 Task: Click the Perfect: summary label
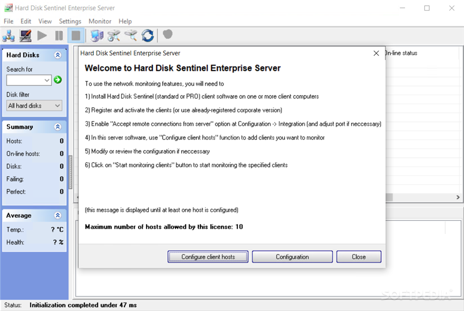point(16,192)
